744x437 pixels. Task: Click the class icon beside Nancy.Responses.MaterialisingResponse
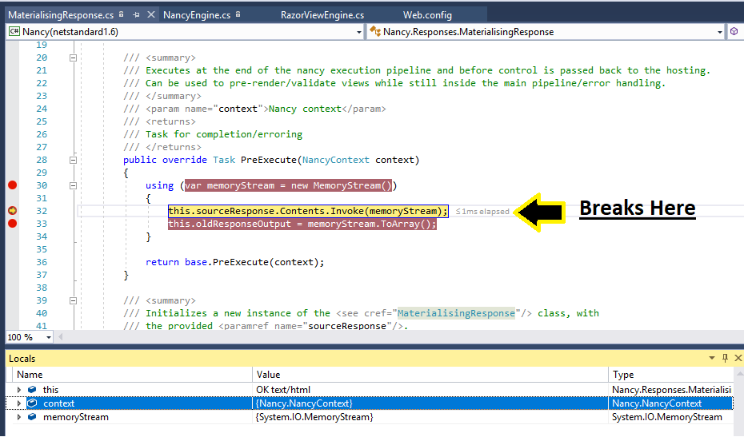(x=375, y=32)
